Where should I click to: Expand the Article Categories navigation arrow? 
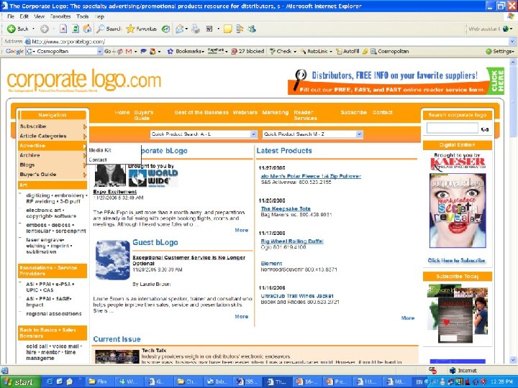(85, 137)
